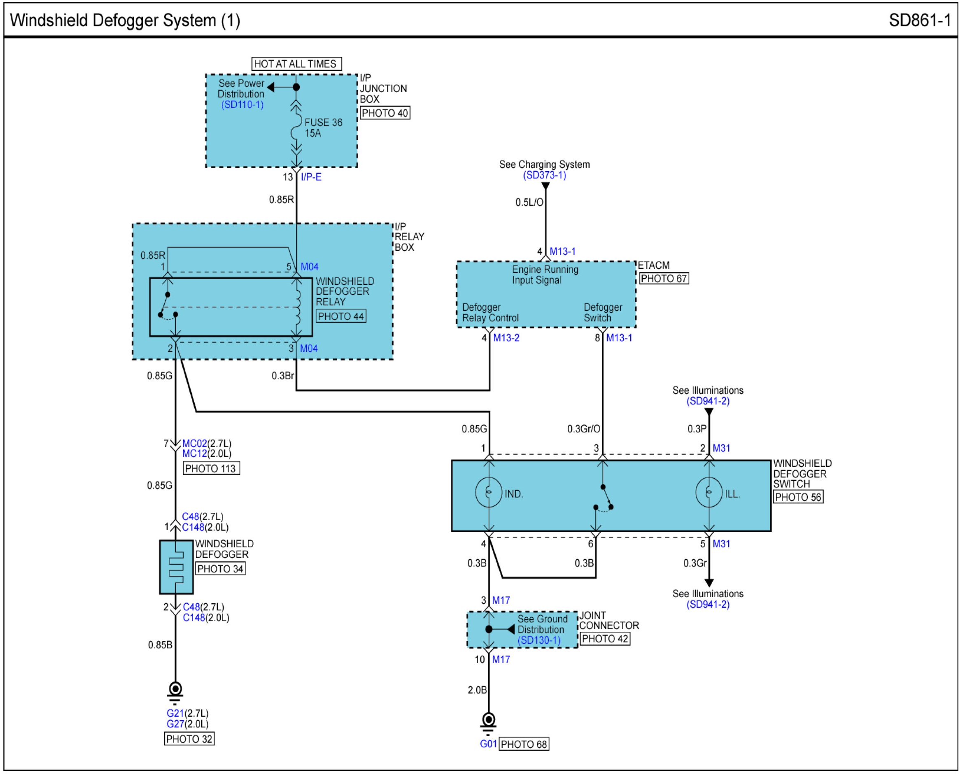
Task: Select the ILL. illumination lamp symbol
Action: 709,492
